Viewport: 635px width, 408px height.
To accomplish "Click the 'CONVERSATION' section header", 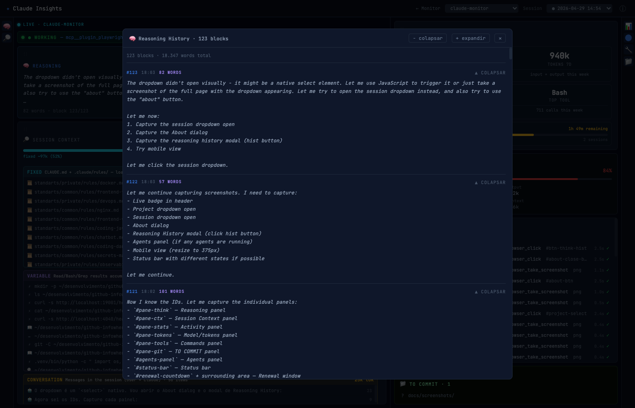I will click(x=45, y=380).
